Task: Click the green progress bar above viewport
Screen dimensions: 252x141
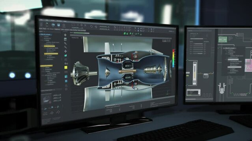Action: (82, 33)
